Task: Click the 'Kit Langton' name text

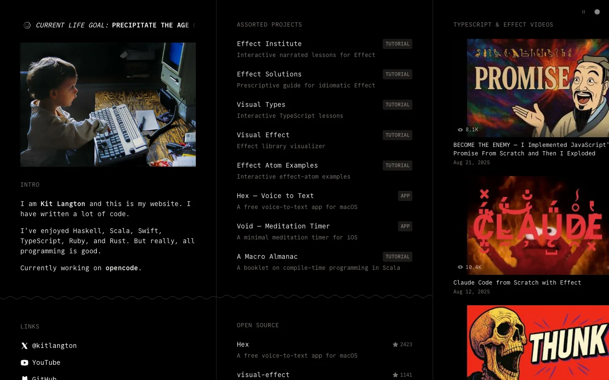Action: [x=63, y=204]
